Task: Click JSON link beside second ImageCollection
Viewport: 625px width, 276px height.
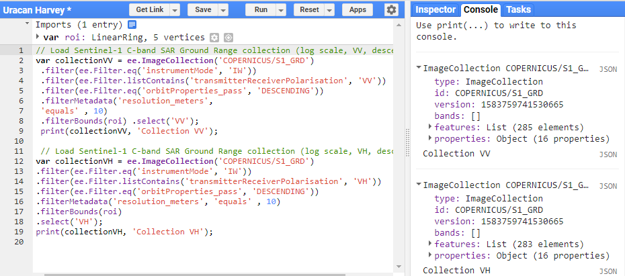Action: [x=608, y=186]
